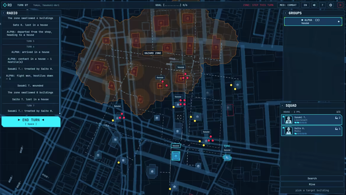The width and height of the screenshot is (346, 195).
Task: Select Sasaki T. Lieutenant squad card
Action: coord(312,120)
